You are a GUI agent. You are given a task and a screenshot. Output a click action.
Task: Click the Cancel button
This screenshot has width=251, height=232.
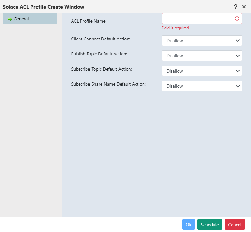(x=235, y=224)
